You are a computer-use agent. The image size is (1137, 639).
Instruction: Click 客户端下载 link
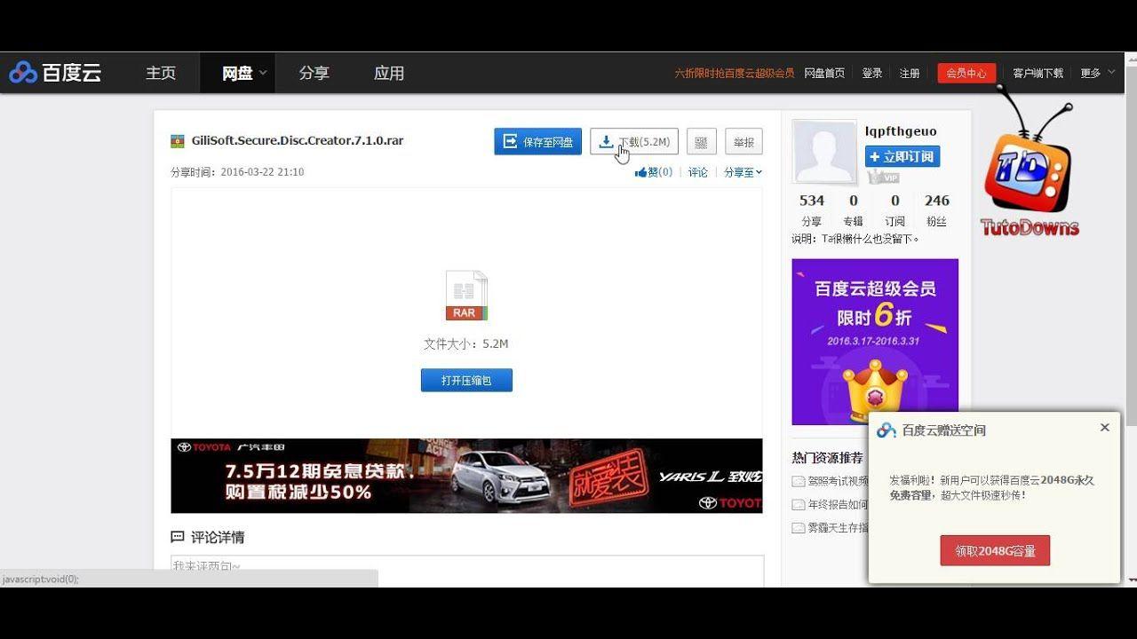(1038, 73)
